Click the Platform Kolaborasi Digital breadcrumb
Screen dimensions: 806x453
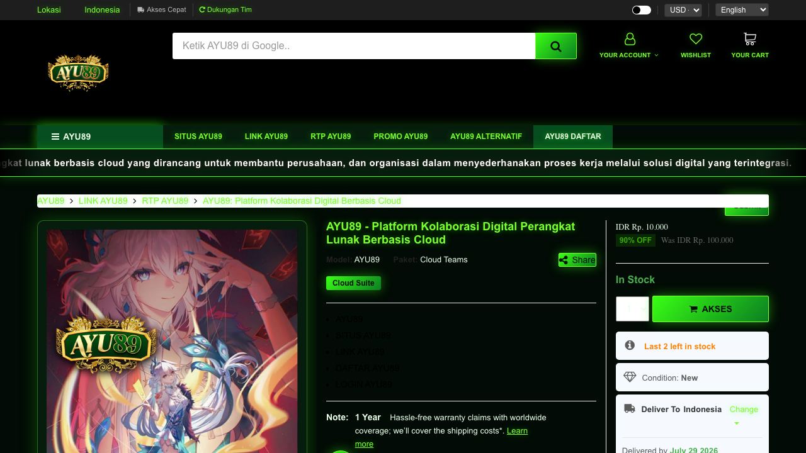click(302, 201)
